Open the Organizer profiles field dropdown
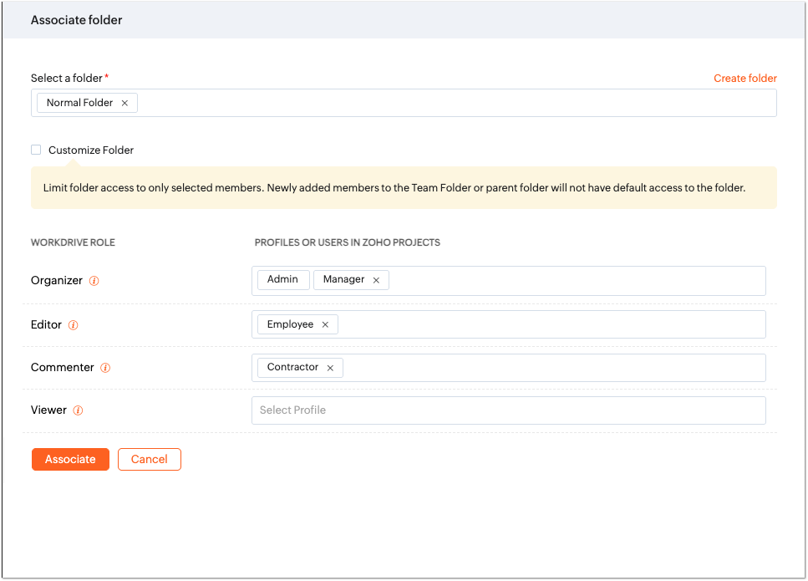This screenshot has width=808, height=581. pyautogui.click(x=577, y=281)
